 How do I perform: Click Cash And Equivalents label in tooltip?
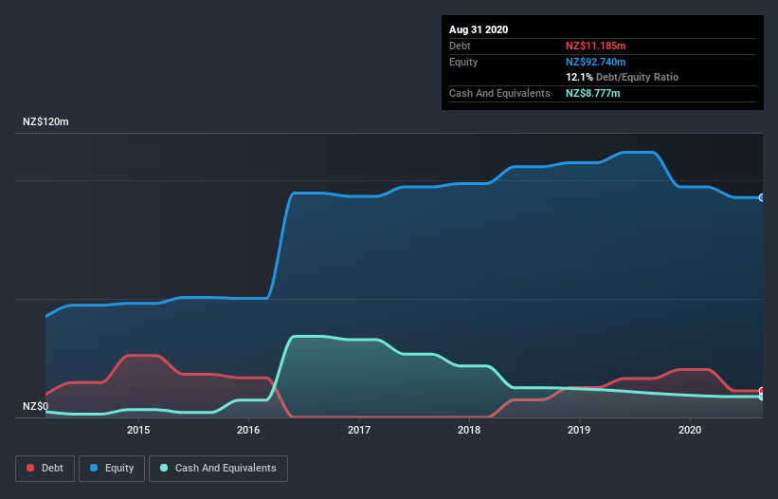499,93
